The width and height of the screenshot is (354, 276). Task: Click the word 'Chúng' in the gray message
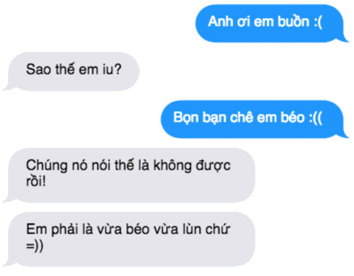(47, 166)
